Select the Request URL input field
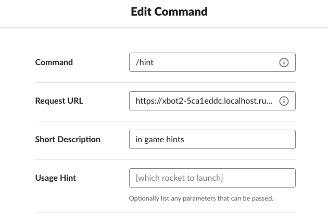The width and height of the screenshot is (328, 224). point(212,101)
